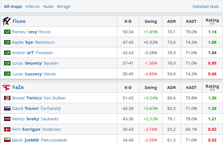
Task: Click the Danish flag beside karrigan
Action: point(7,129)
